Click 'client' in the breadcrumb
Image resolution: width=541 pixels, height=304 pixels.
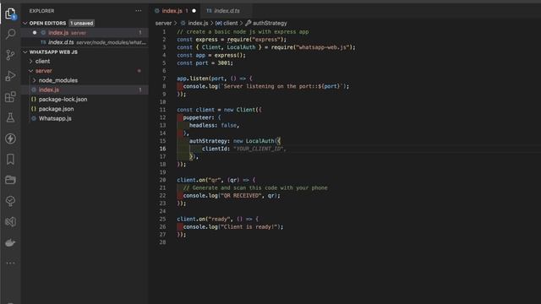231,23
